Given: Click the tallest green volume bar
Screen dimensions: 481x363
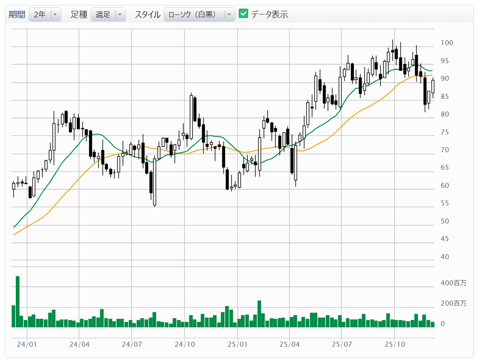Looking at the screenshot, I should click(18, 301).
